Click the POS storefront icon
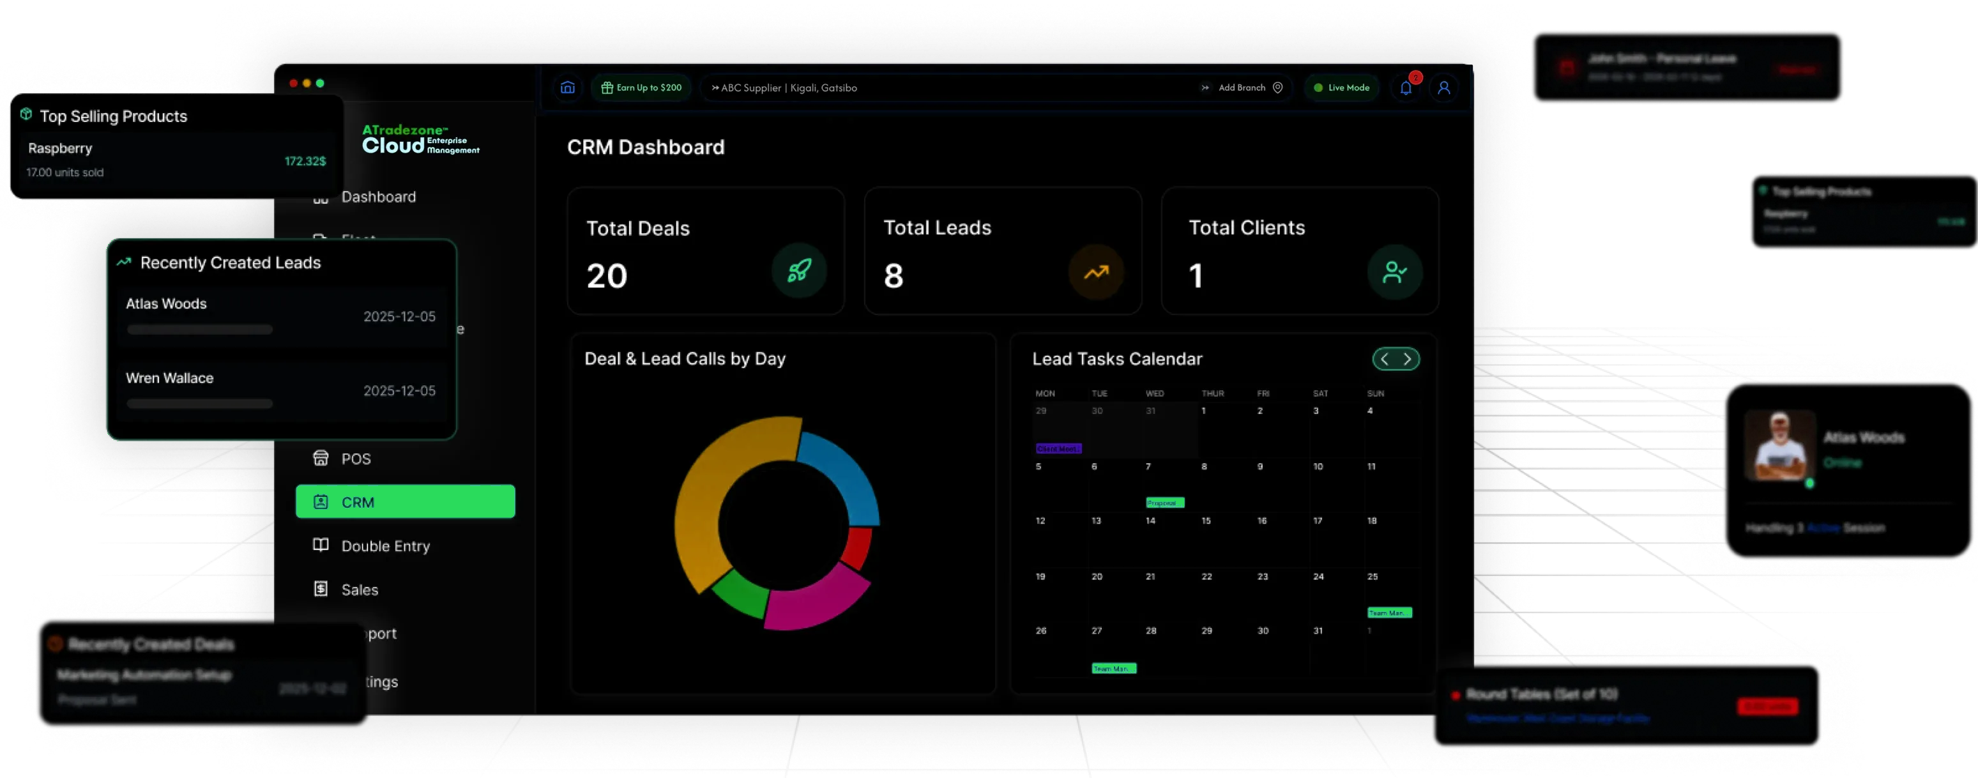 pos(321,458)
